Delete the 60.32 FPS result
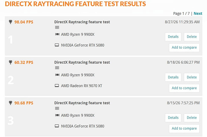This screenshot has width=207, height=137. [x=192, y=77]
